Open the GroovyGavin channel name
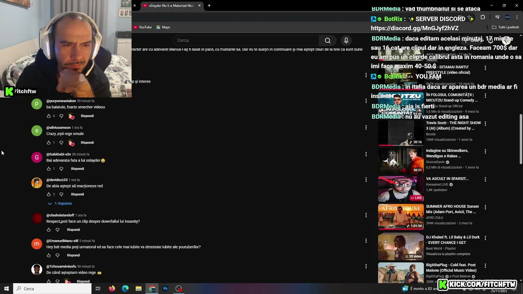523x294 pixels. [435, 162]
